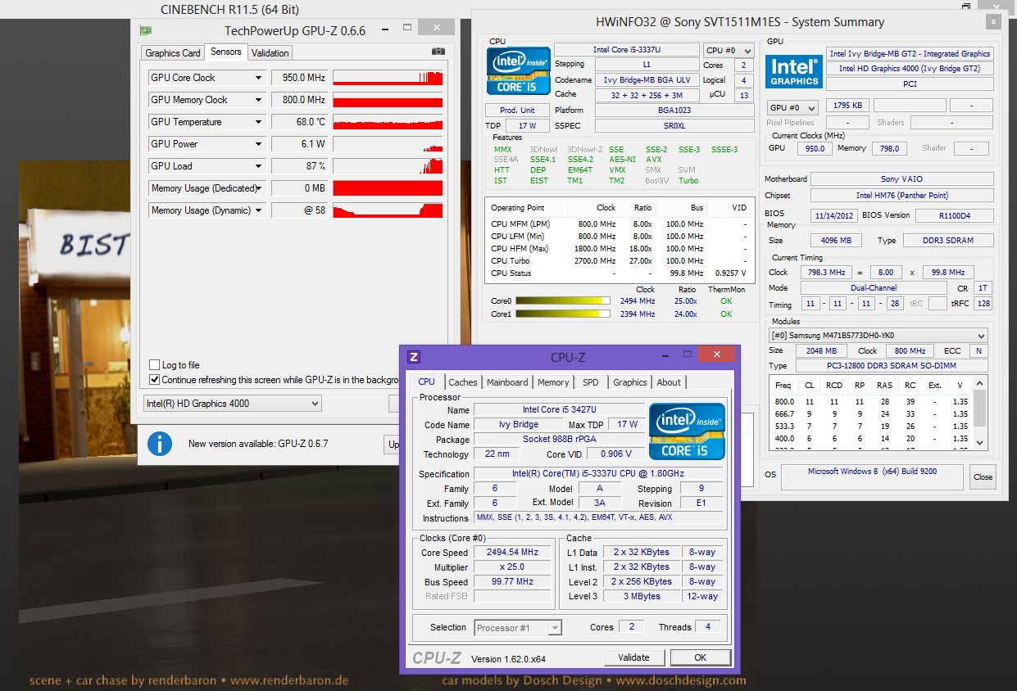Click the GPU Core Clock sensor graph
Screen dimensions: 1017x691
[388, 78]
